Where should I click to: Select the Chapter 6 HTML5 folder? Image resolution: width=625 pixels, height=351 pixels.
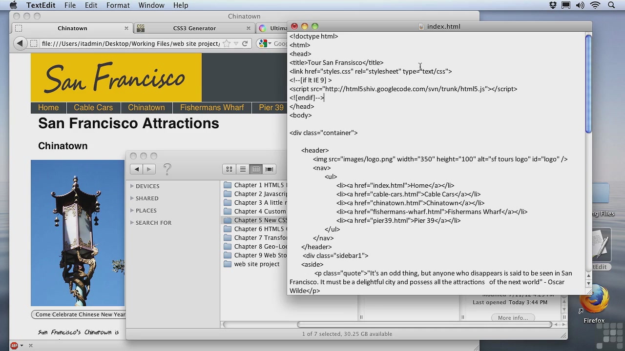click(x=255, y=229)
